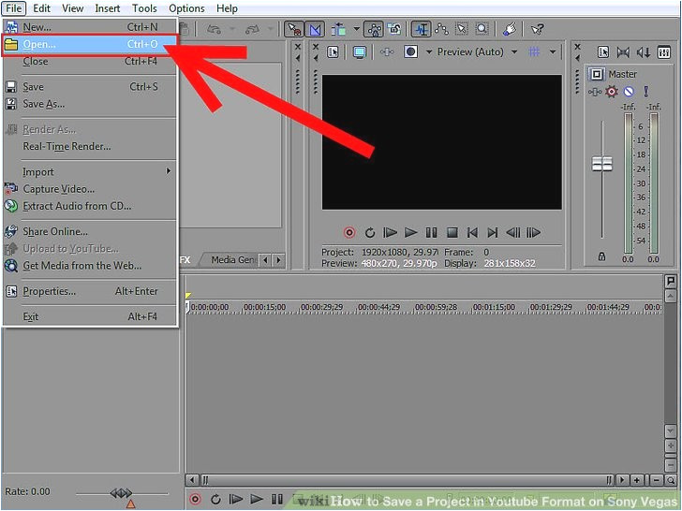Click the Record button in preview transport
The width and height of the screenshot is (682, 511).
pos(348,233)
